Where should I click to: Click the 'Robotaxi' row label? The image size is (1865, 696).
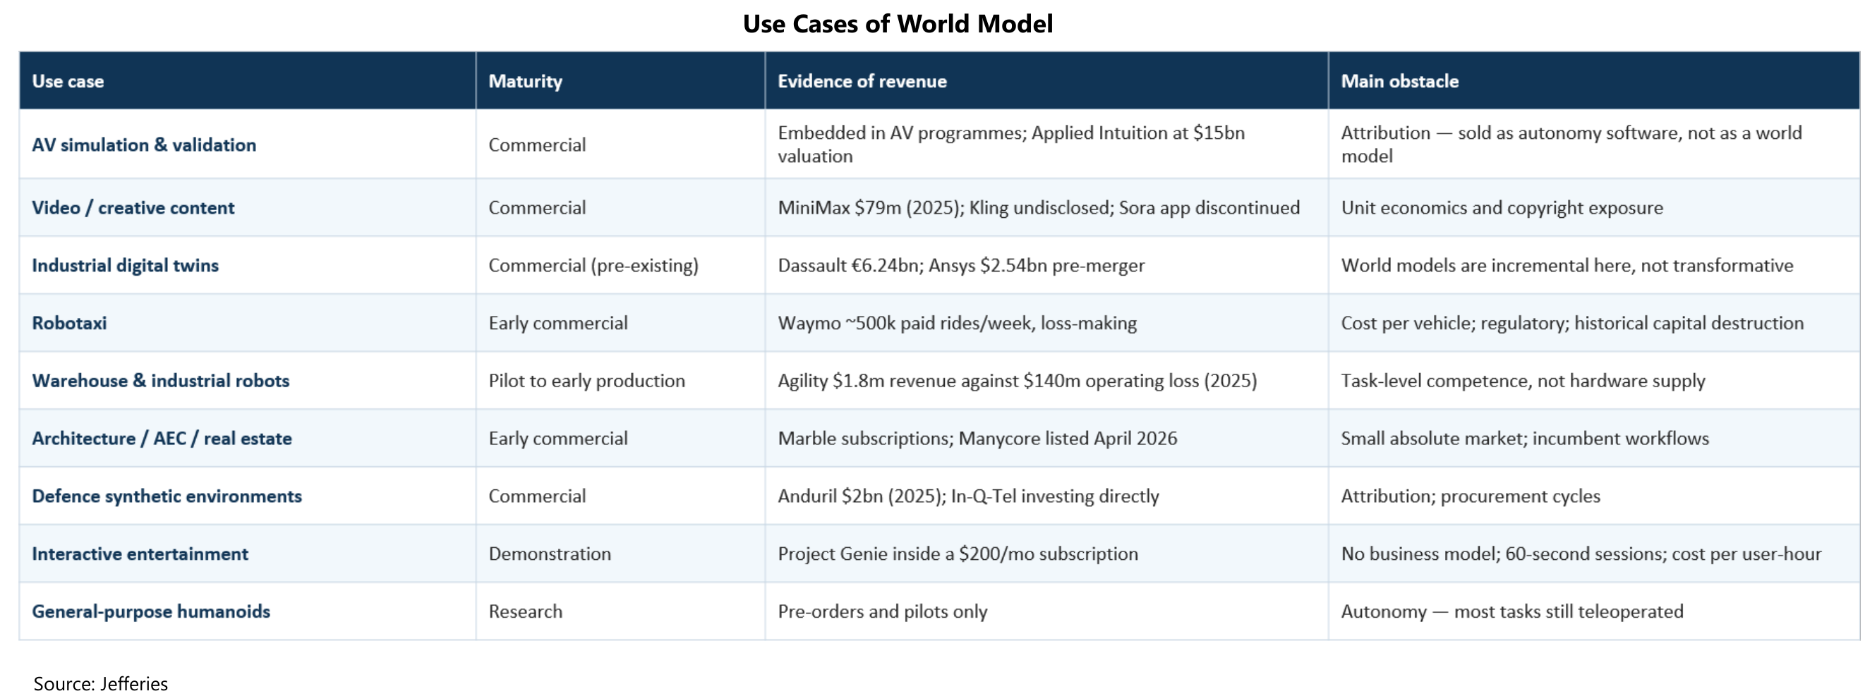coord(69,323)
